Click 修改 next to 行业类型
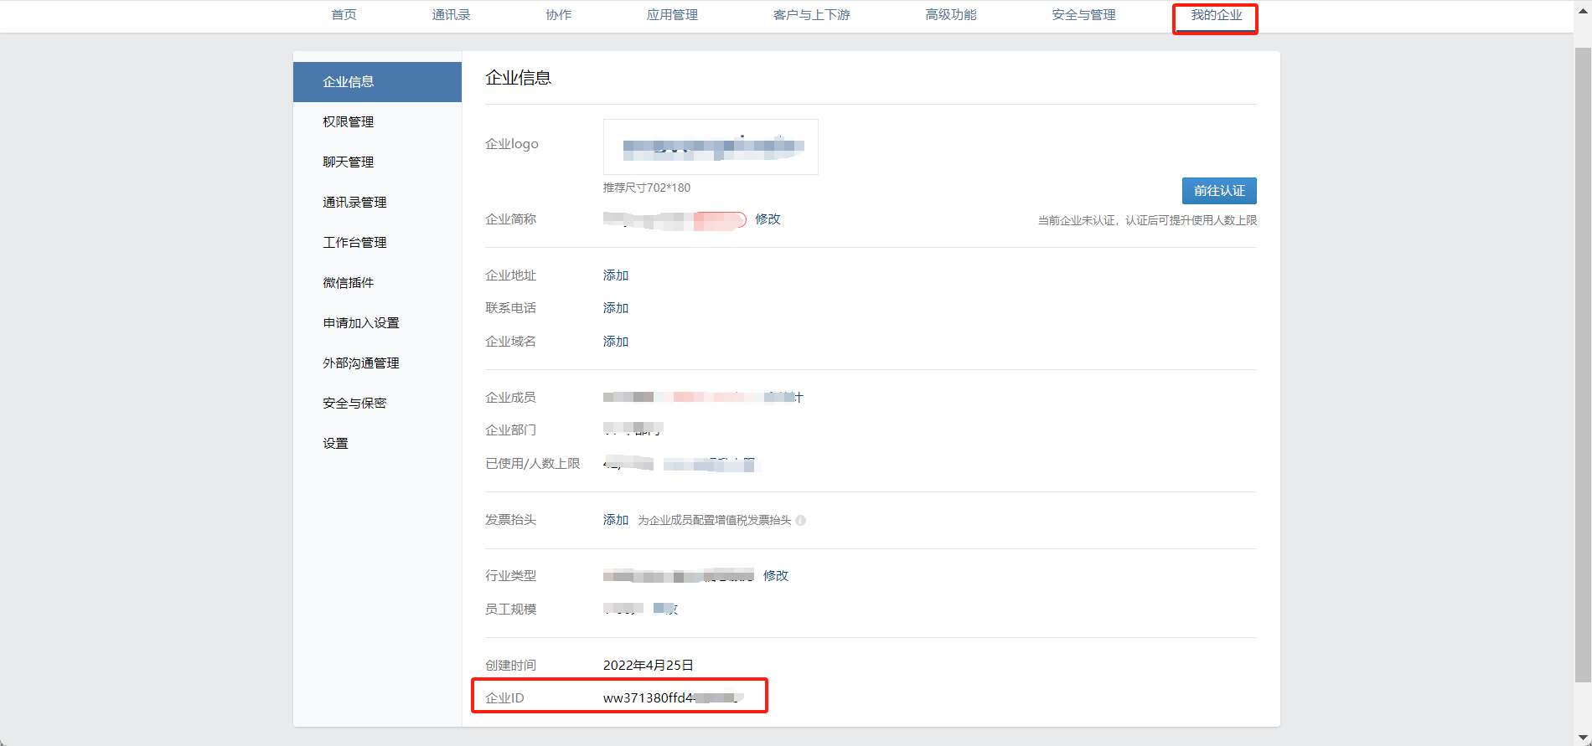This screenshot has height=746, width=1592. (776, 576)
